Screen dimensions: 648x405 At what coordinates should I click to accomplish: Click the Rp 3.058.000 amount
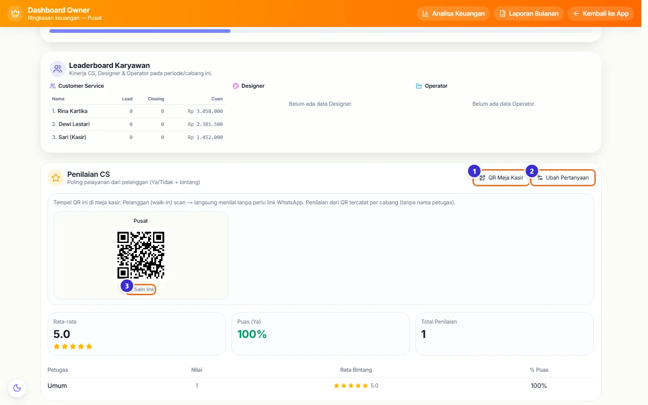point(205,111)
